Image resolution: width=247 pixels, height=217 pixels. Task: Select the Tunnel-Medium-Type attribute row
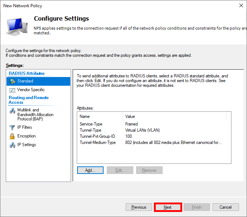coord(97,142)
